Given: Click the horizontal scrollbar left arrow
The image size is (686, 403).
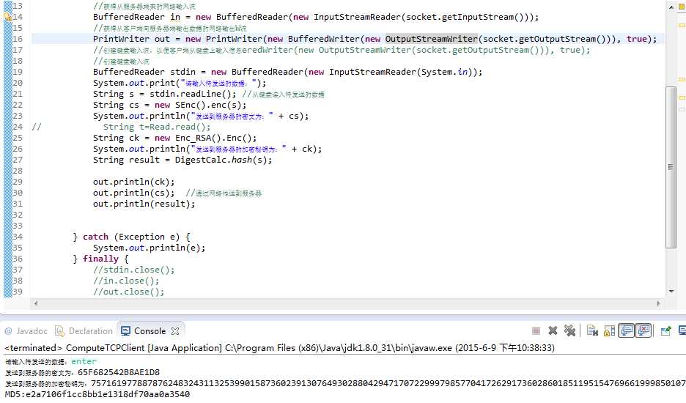Looking at the screenshot, I should [36, 303].
